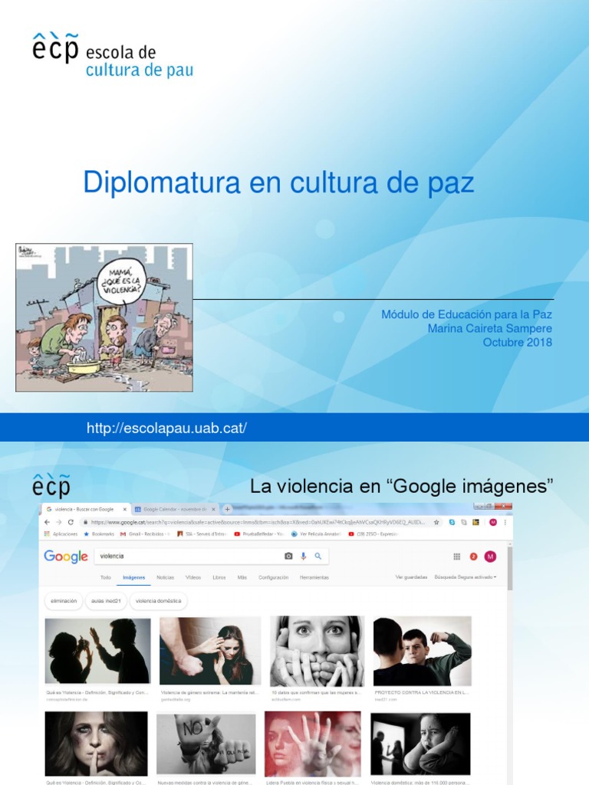Open clenched fist and woman image result

tap(210, 651)
